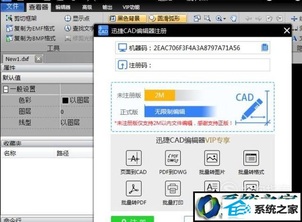This screenshot has height=222, width=302.
Task: Click the grayed forward arrow icon
Action: point(259,18)
